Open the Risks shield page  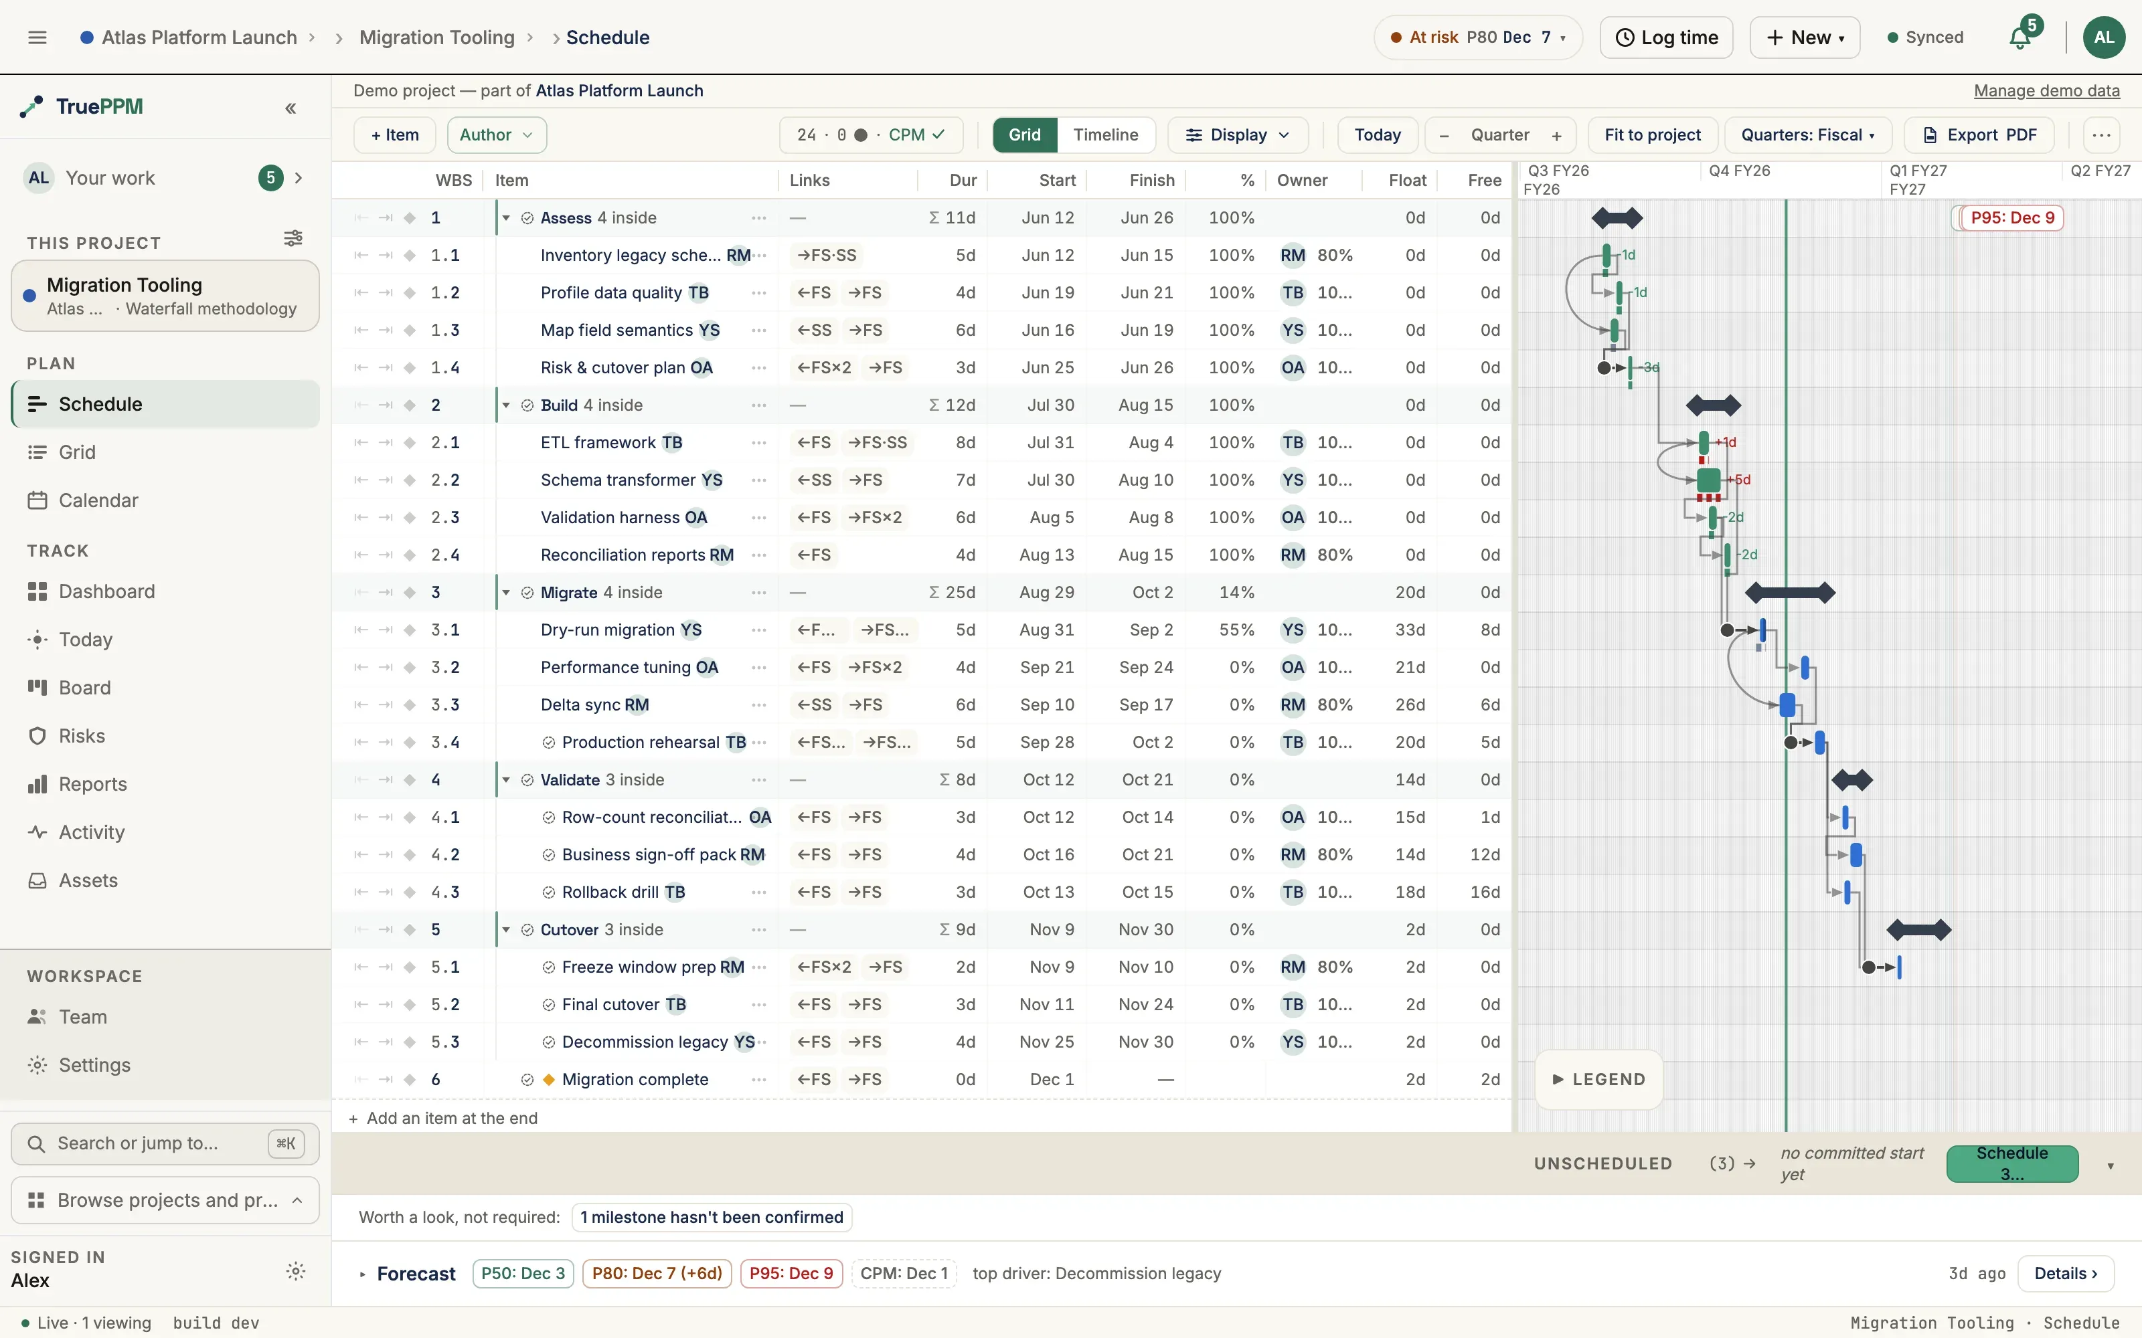tap(165, 735)
